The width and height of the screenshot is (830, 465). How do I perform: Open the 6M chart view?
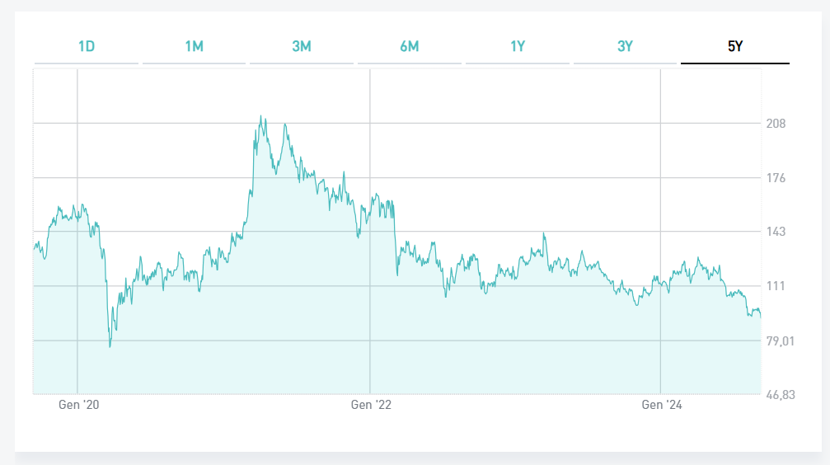coord(410,47)
